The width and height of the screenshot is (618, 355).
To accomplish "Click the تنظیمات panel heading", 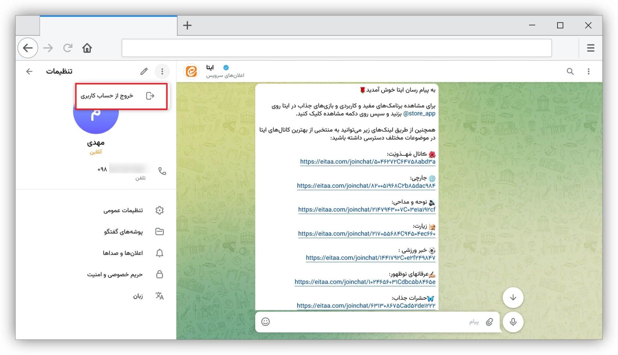I will pyautogui.click(x=59, y=71).
